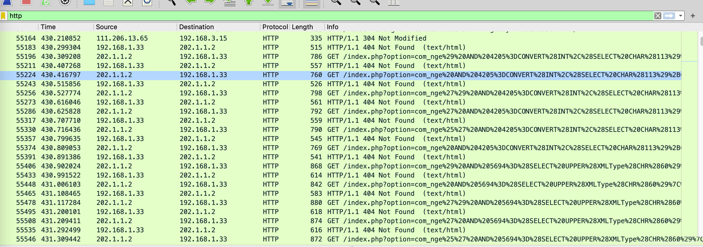703x247 pixels.
Task: Select packet 55391 row
Action: point(341,157)
